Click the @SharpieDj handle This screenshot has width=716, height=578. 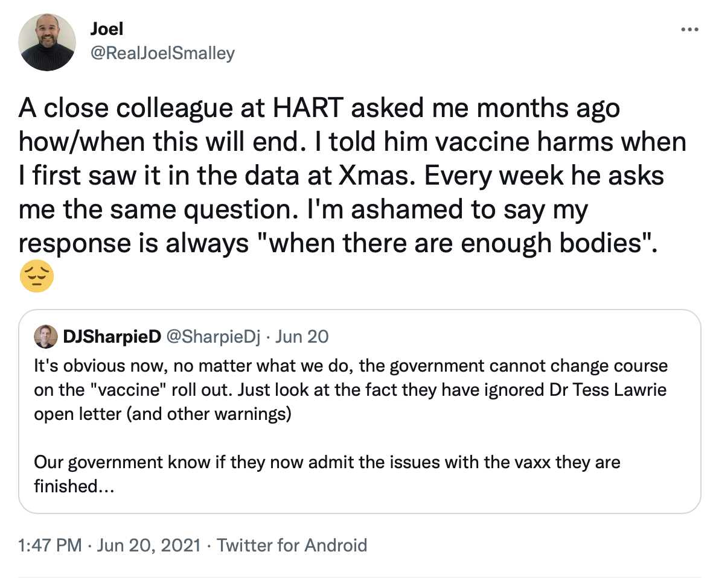pyautogui.click(x=213, y=337)
